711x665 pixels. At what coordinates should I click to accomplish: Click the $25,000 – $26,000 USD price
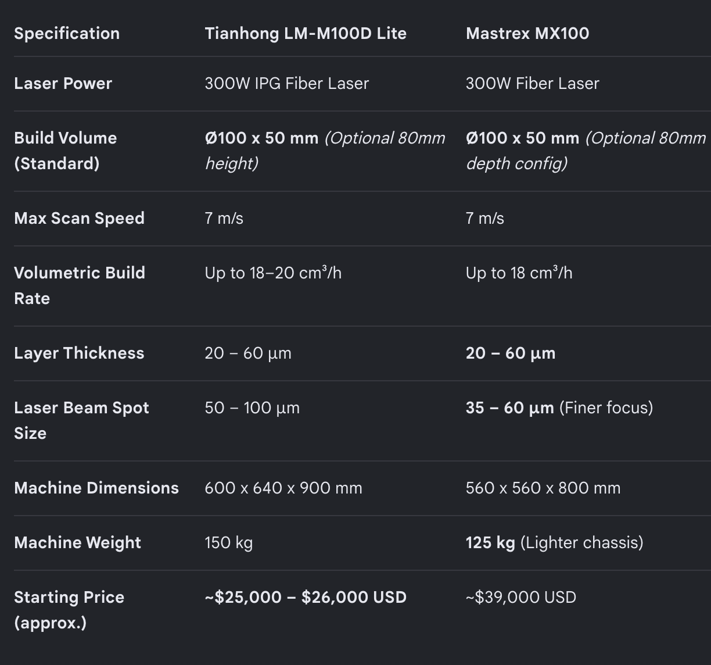(306, 598)
